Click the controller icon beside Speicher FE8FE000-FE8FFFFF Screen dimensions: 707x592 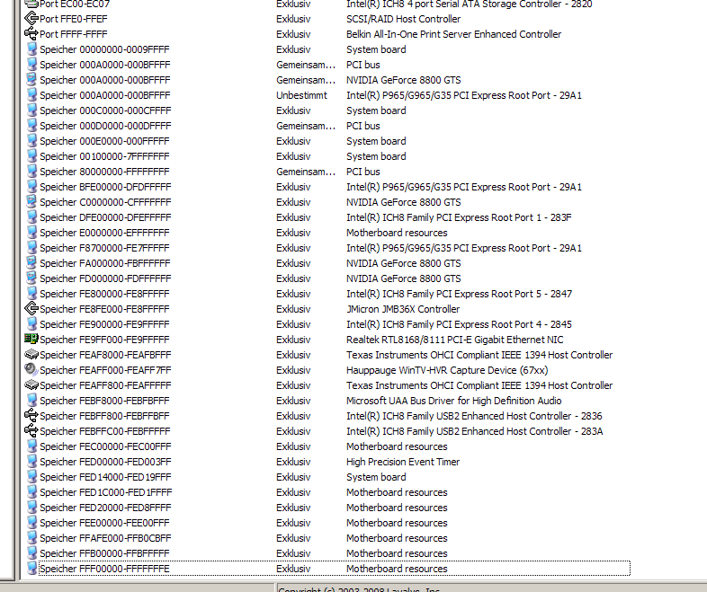[31, 309]
